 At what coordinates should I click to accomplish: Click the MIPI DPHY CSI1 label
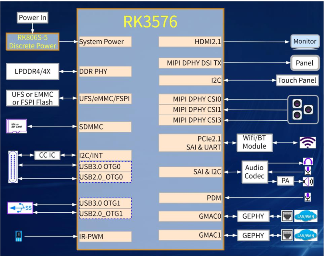pyautogui.click(x=190, y=110)
